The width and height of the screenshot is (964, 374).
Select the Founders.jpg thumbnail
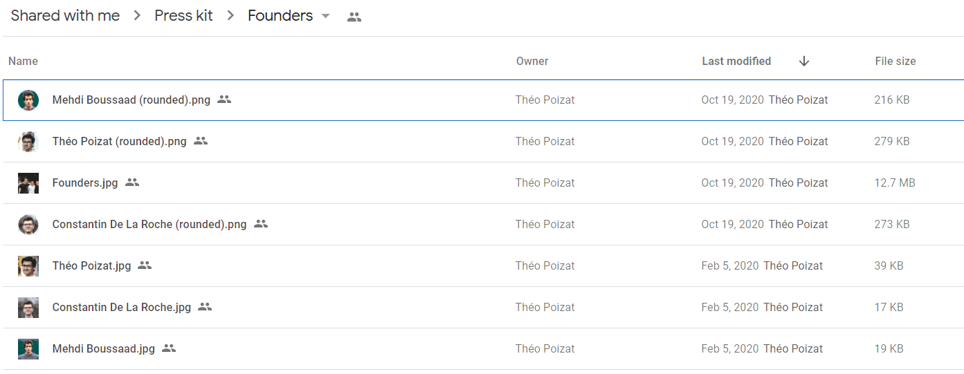pos(28,183)
